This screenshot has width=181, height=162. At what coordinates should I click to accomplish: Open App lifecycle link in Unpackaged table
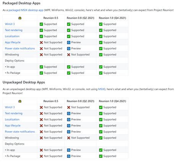click(13, 125)
